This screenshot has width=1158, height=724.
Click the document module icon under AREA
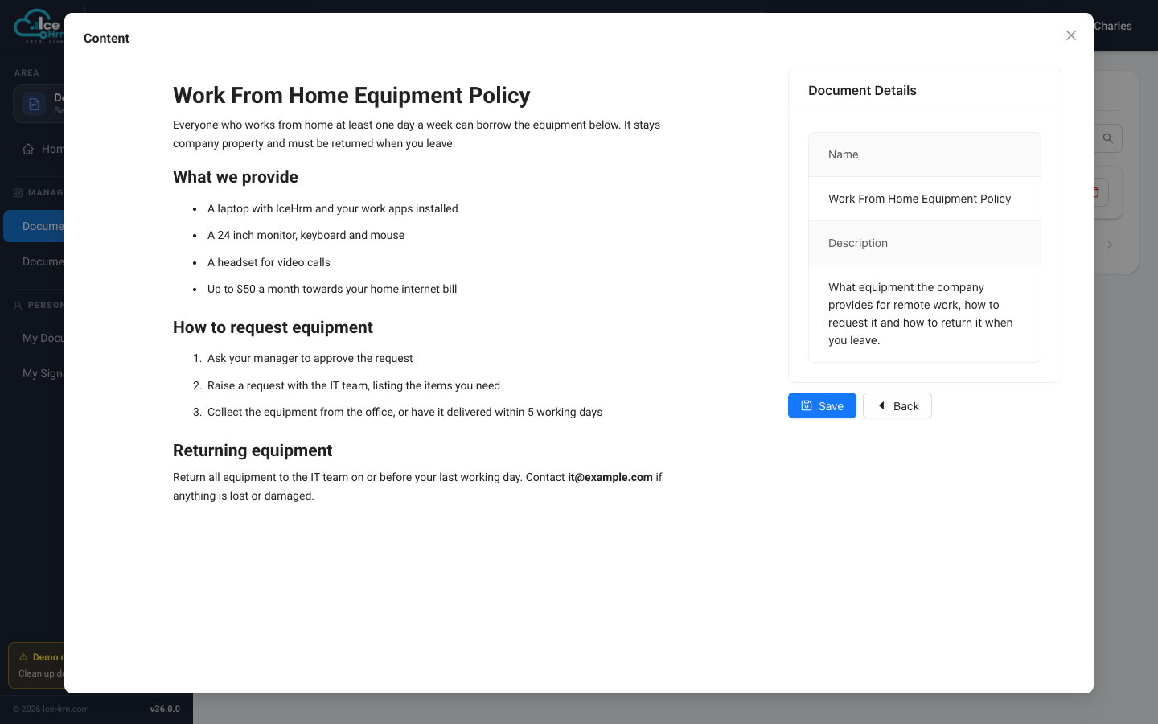coord(34,104)
